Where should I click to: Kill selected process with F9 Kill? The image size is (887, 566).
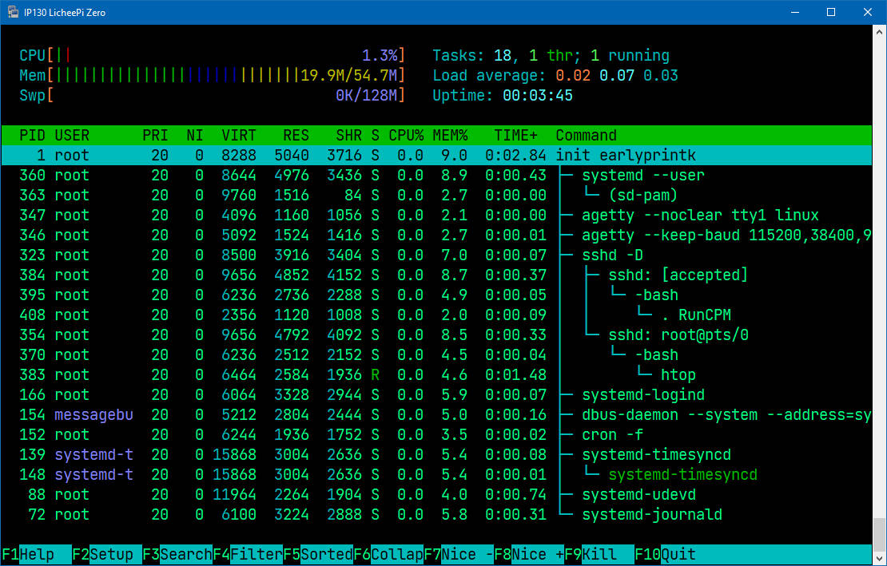(x=599, y=555)
